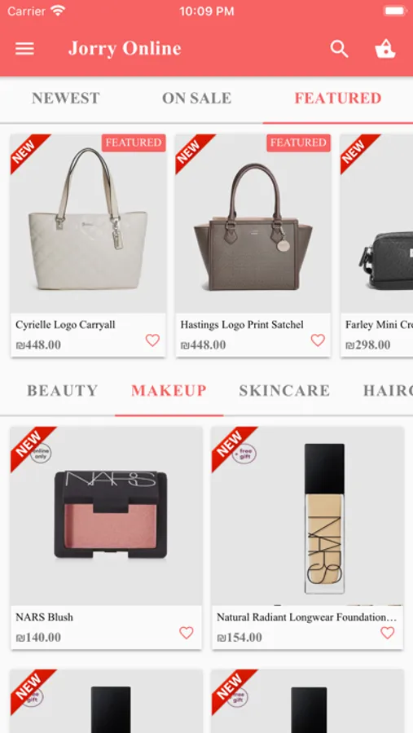Tap the Jorry Online title
This screenshot has width=413, height=733.
click(x=125, y=49)
